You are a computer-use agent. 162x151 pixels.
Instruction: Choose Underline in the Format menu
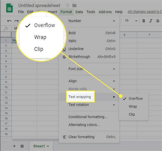89,49
